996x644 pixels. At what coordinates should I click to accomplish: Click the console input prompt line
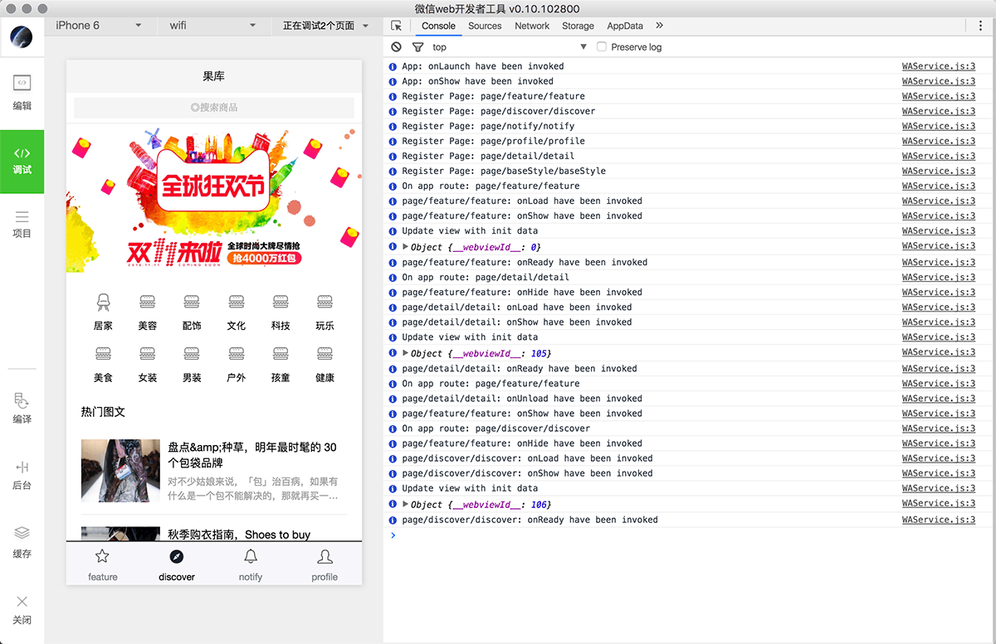[689, 535]
